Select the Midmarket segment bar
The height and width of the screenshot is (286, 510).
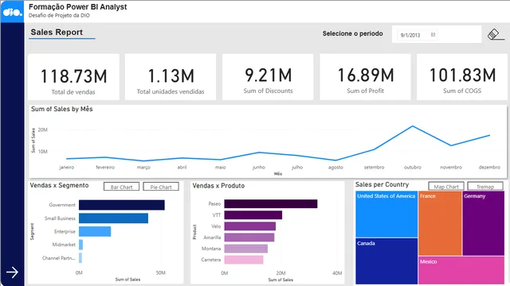coord(81,245)
